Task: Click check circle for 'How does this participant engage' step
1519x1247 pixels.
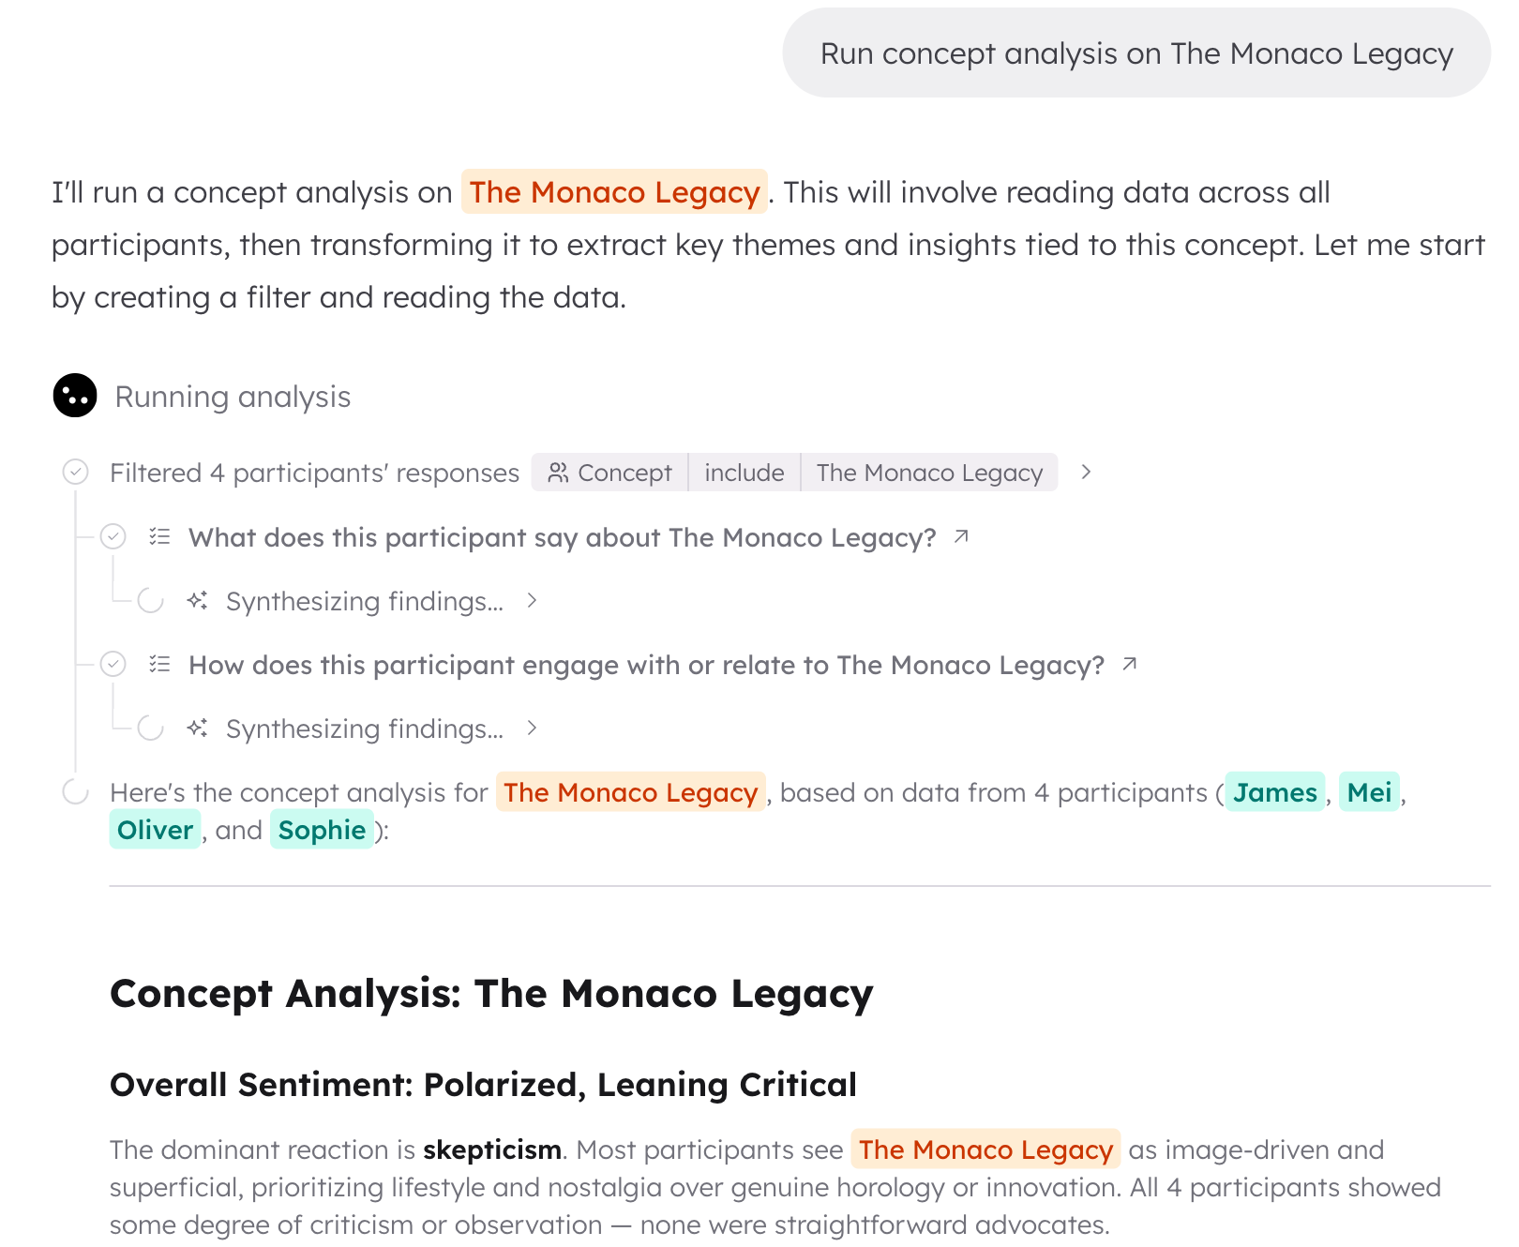Action: pos(113,664)
